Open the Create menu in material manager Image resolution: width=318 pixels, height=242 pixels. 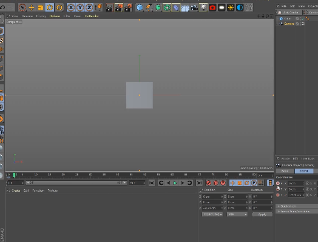point(16,190)
